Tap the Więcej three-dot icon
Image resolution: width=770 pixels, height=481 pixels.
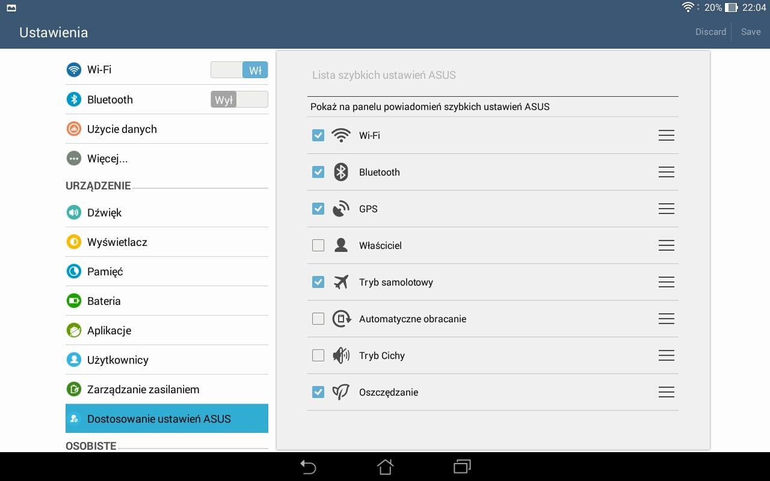point(73,158)
